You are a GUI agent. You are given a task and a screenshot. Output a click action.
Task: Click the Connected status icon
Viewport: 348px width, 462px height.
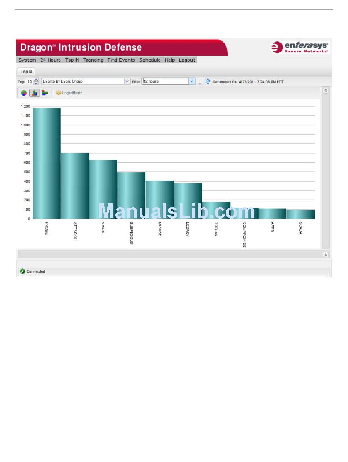point(22,271)
